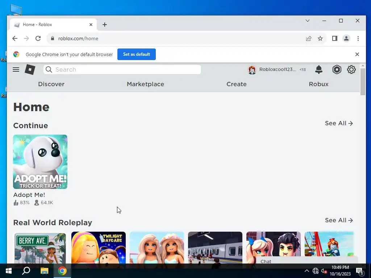Click the page vertical scrollbar thumb
Screen dimensions: 371x278
363,81
